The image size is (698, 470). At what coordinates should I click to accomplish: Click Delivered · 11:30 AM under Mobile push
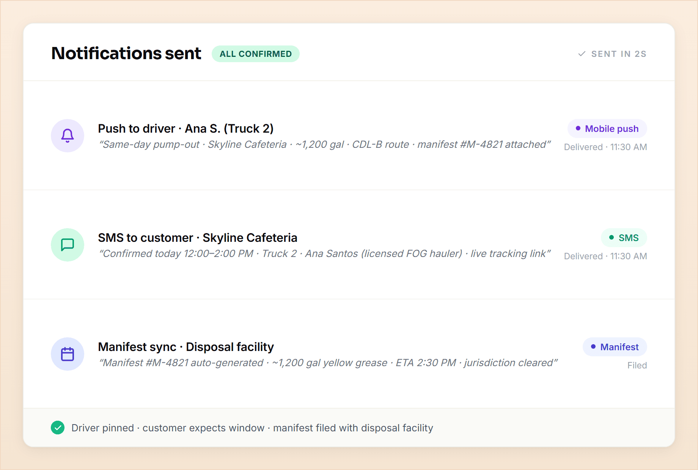(605, 147)
